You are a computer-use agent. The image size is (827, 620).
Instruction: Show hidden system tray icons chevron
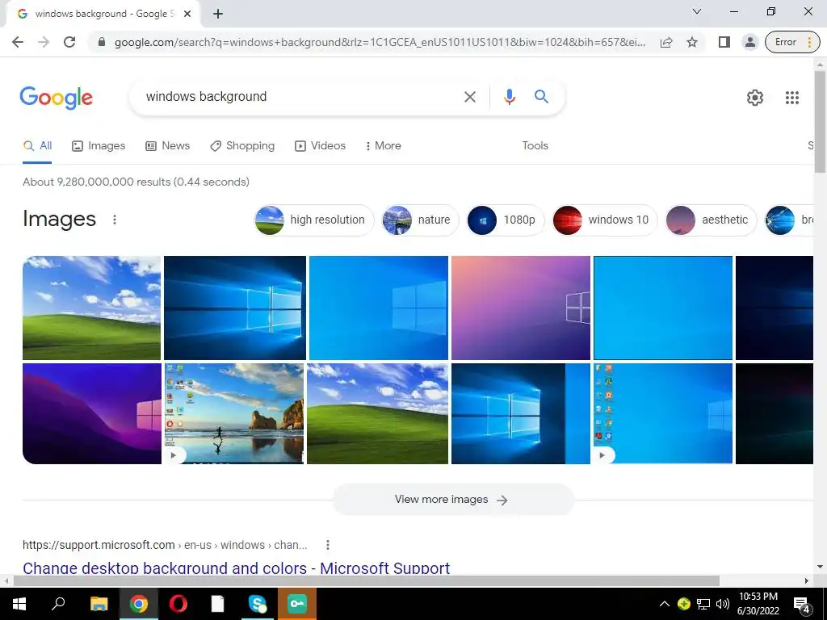pos(664,604)
